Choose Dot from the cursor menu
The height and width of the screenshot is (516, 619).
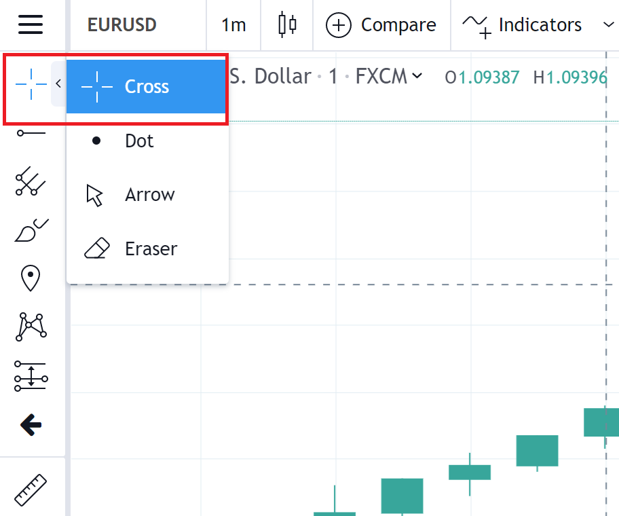pos(148,141)
